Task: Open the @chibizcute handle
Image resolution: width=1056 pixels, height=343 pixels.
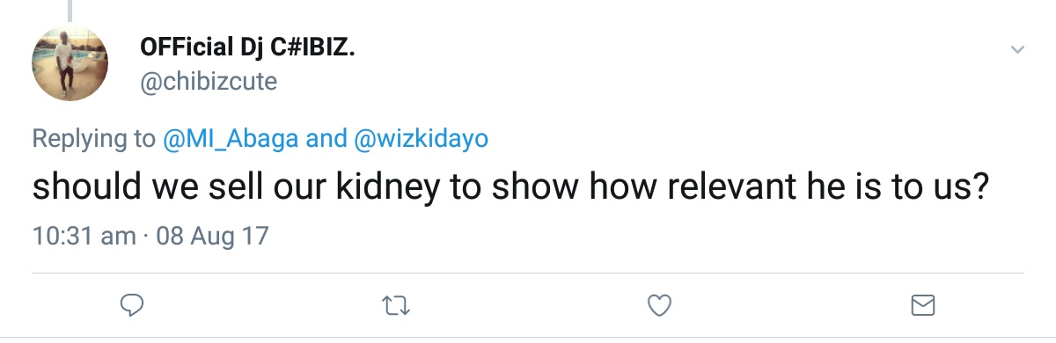Action: [x=209, y=82]
